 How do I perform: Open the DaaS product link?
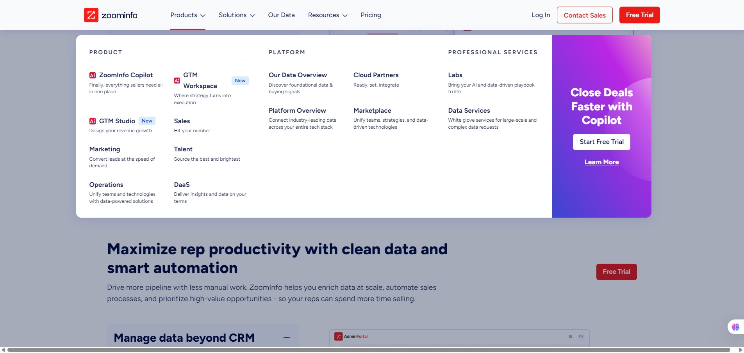pyautogui.click(x=182, y=184)
